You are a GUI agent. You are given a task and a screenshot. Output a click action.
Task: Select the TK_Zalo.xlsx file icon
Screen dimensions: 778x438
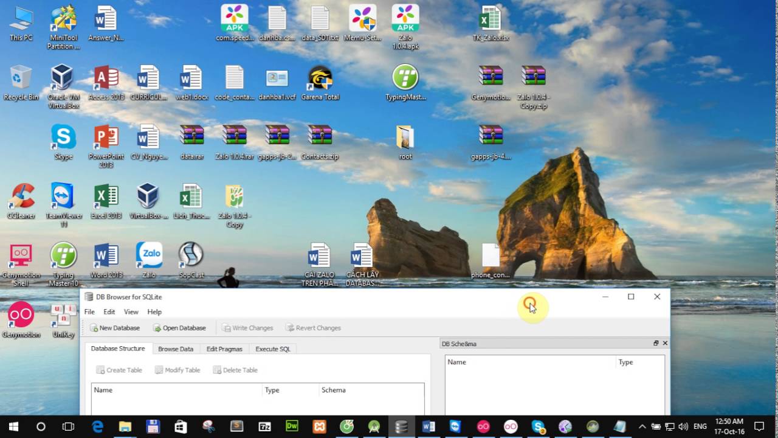pos(491,24)
